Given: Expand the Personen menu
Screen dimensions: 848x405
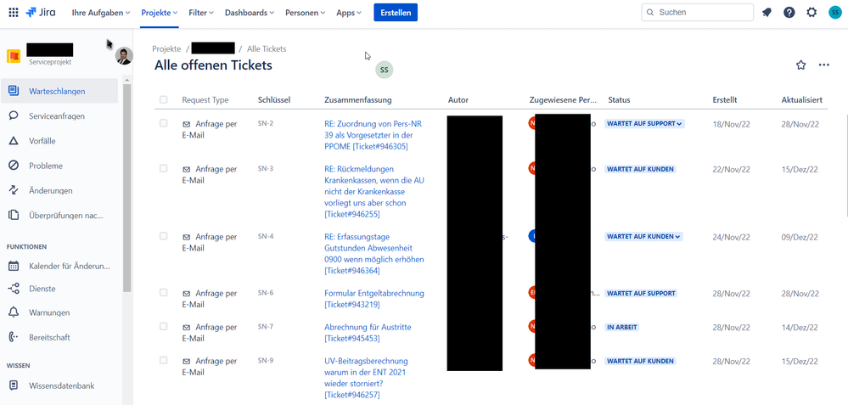Looking at the screenshot, I should point(306,13).
